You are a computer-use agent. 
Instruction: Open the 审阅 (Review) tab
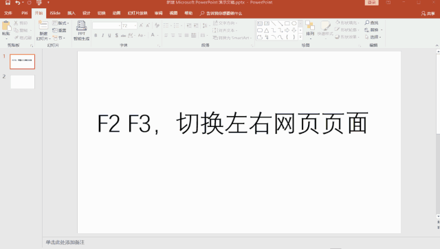tap(159, 13)
